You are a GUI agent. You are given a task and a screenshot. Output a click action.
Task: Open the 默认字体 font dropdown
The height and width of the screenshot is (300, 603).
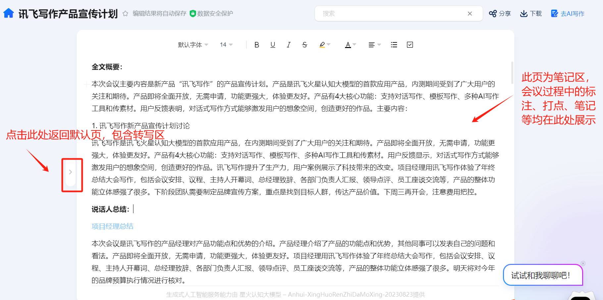(193, 45)
